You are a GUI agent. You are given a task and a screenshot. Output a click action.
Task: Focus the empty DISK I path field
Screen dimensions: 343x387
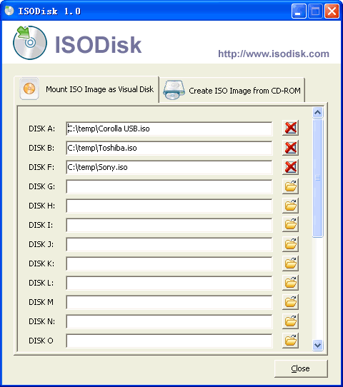point(169,225)
